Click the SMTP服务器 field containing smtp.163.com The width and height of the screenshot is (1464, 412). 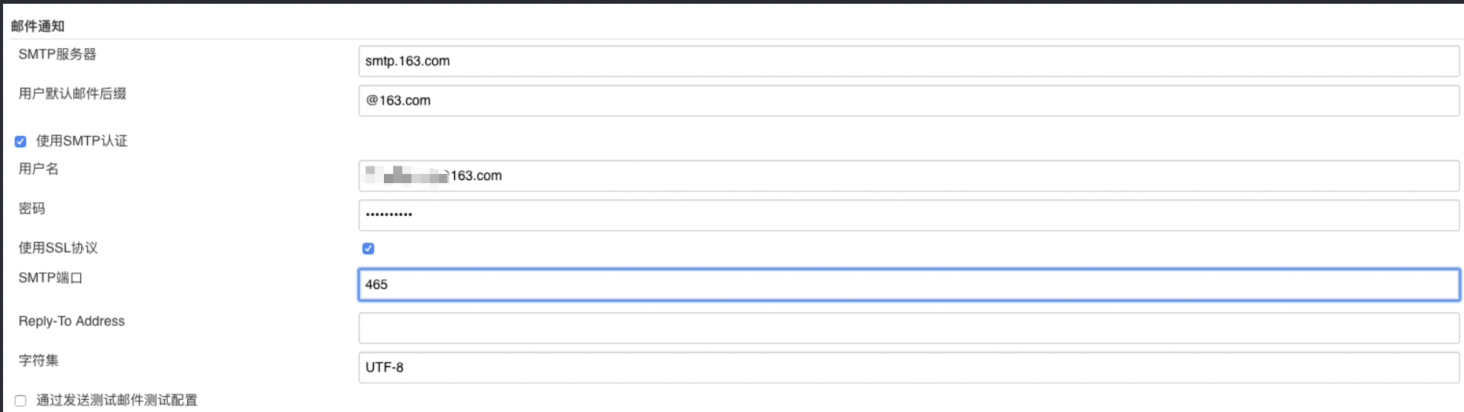point(908,61)
